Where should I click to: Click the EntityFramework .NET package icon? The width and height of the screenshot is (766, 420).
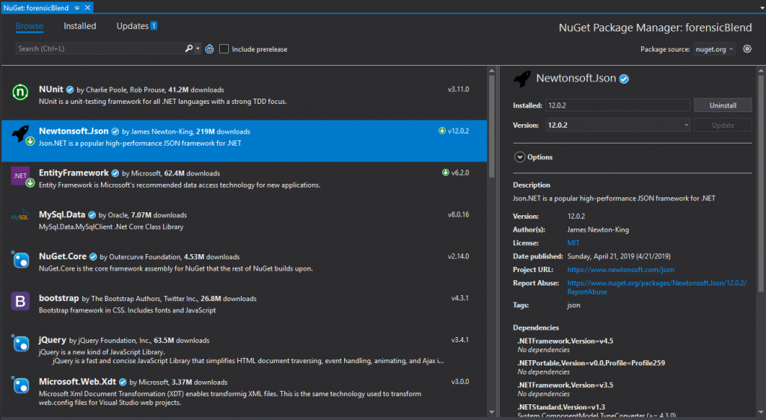19,176
